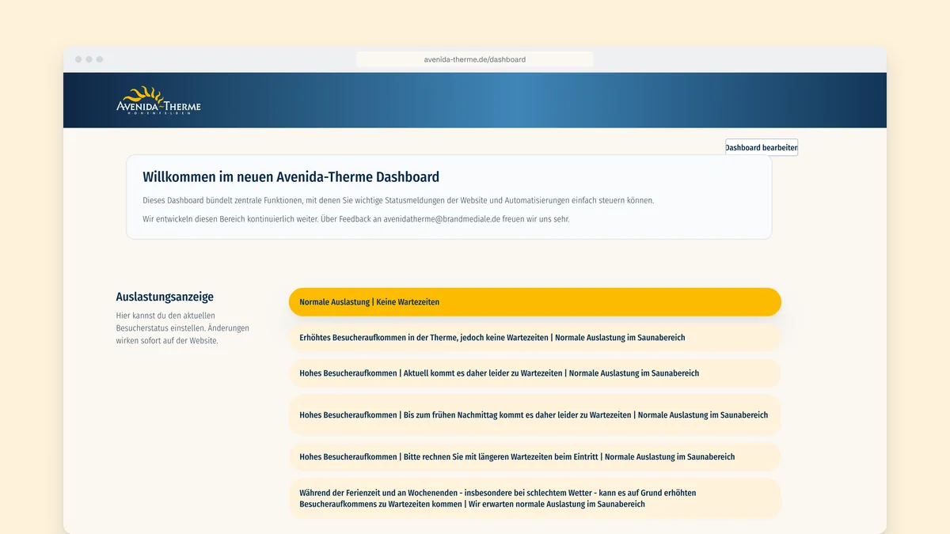Click the Willkommen im neuen Avenida-Therme Dashboard heading

[x=291, y=177]
